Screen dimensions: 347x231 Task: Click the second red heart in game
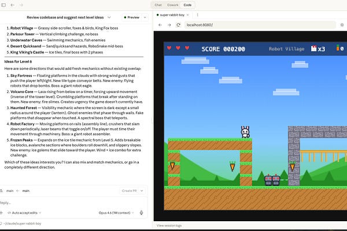[178, 48]
